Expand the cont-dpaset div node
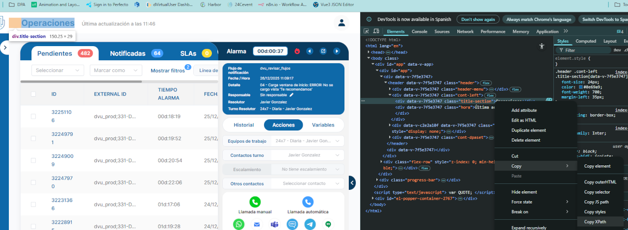Screen dimensions: 628x230 pos(390,138)
